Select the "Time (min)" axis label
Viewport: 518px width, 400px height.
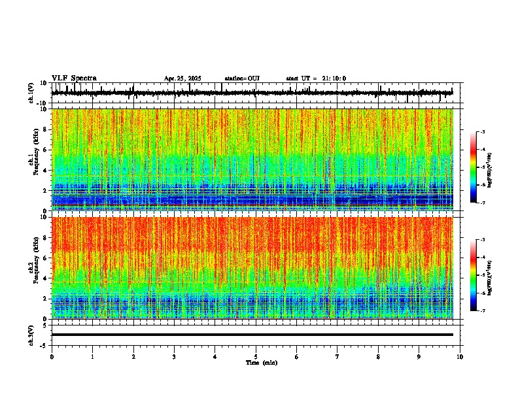coord(262,363)
